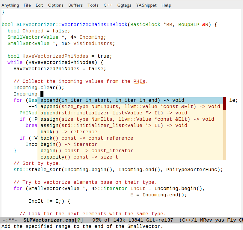
Task: Click the Incoming.clear(); line
Action: point(39,88)
